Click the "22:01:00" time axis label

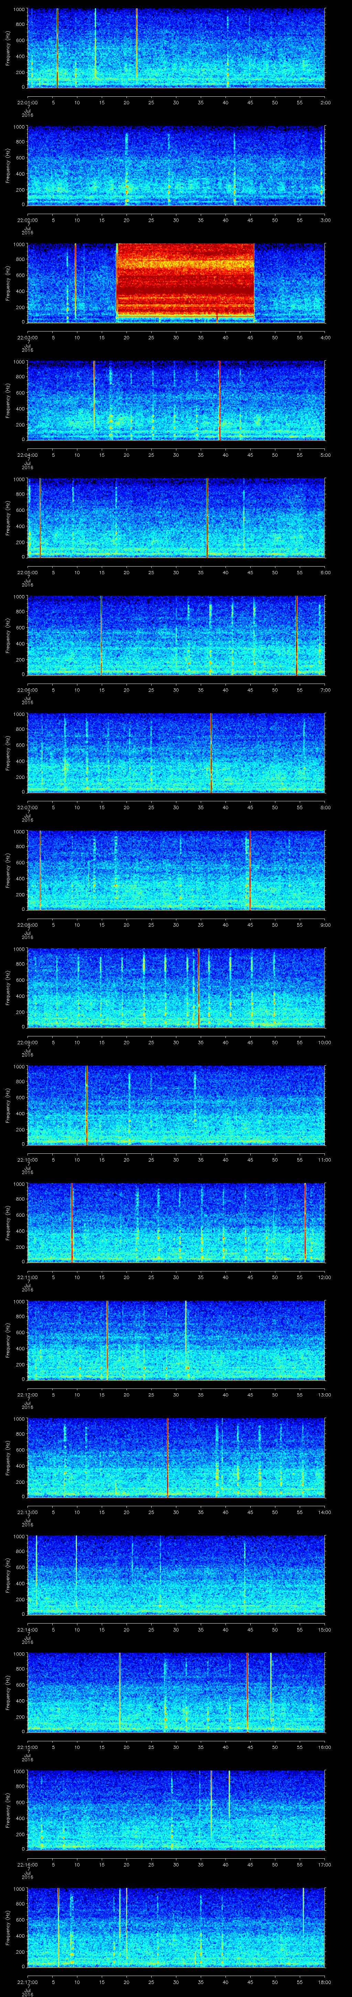coord(27,102)
